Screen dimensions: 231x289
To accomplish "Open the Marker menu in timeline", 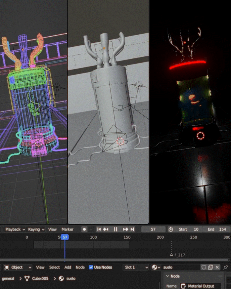I will [67, 229].
